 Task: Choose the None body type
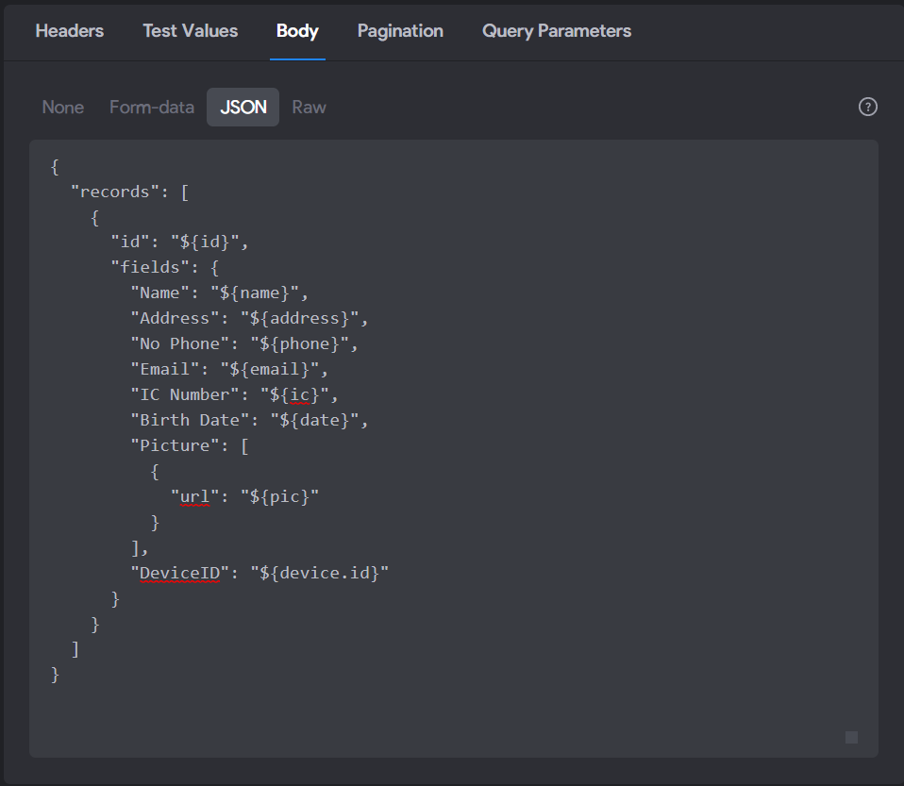63,108
